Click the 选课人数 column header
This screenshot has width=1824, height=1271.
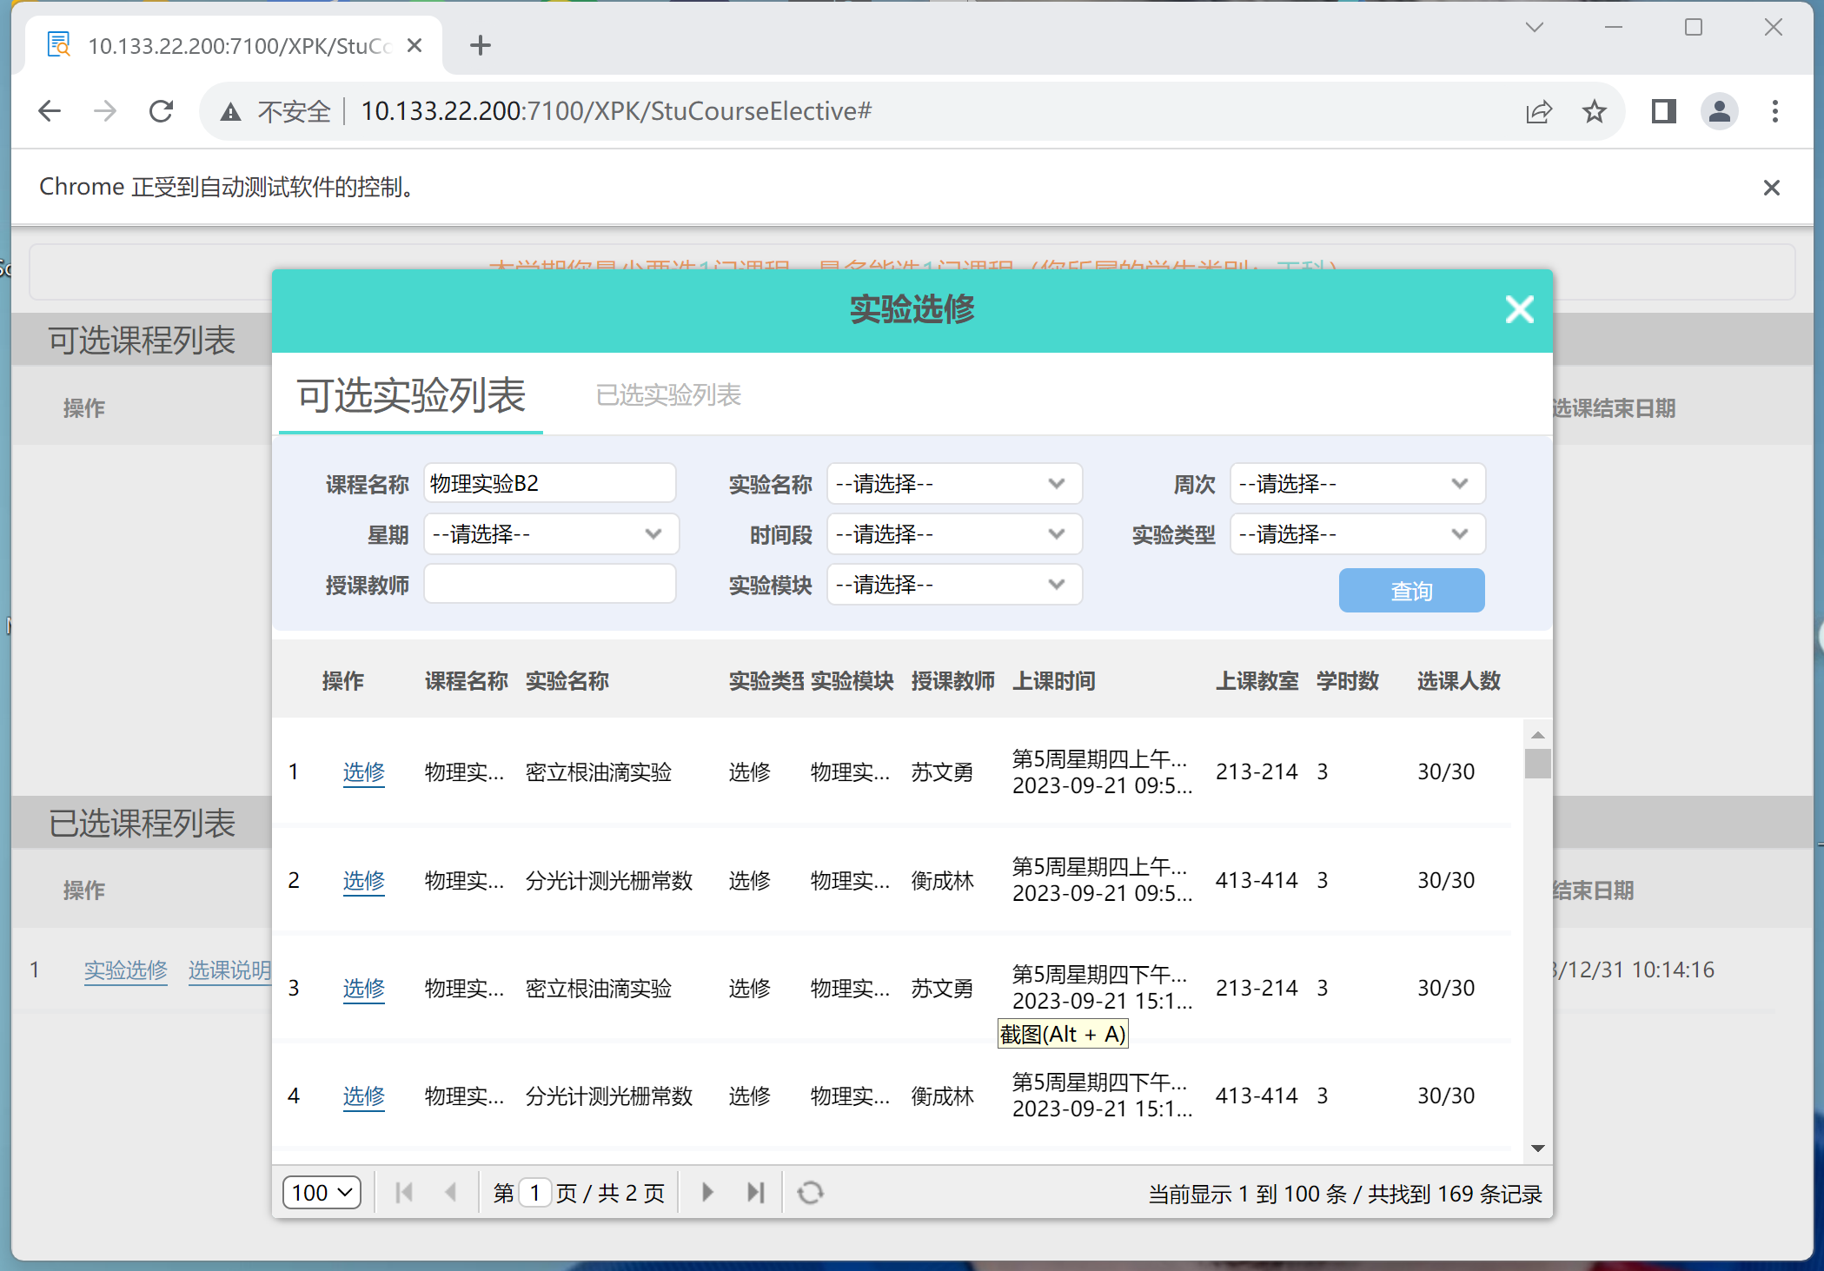(x=1458, y=680)
